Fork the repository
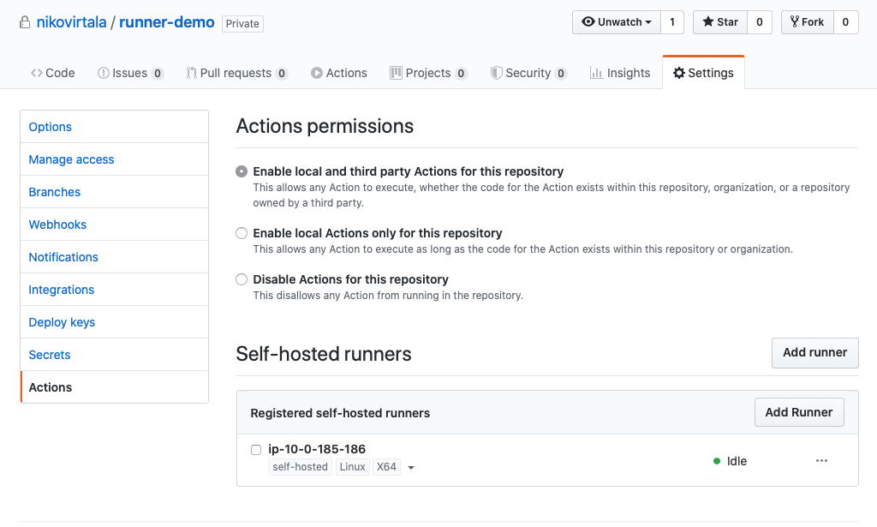 [x=808, y=21]
